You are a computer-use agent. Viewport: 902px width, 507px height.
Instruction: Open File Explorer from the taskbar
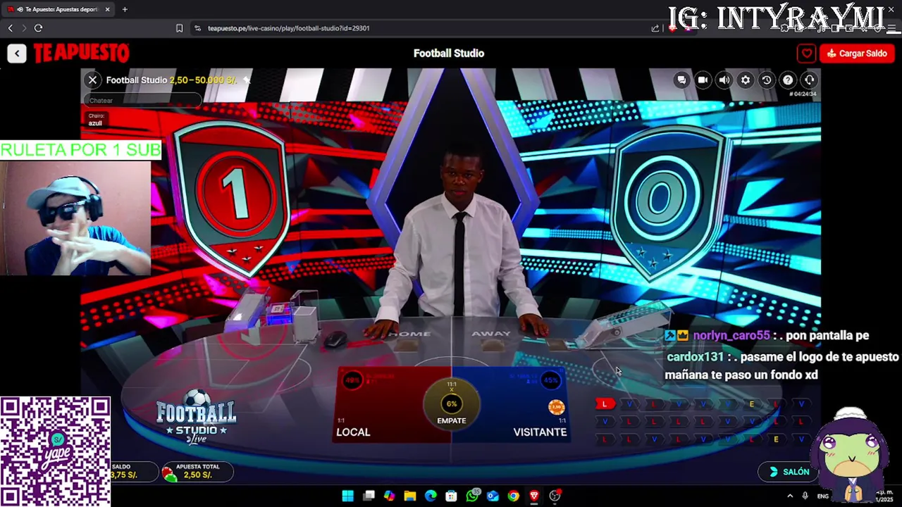(410, 496)
